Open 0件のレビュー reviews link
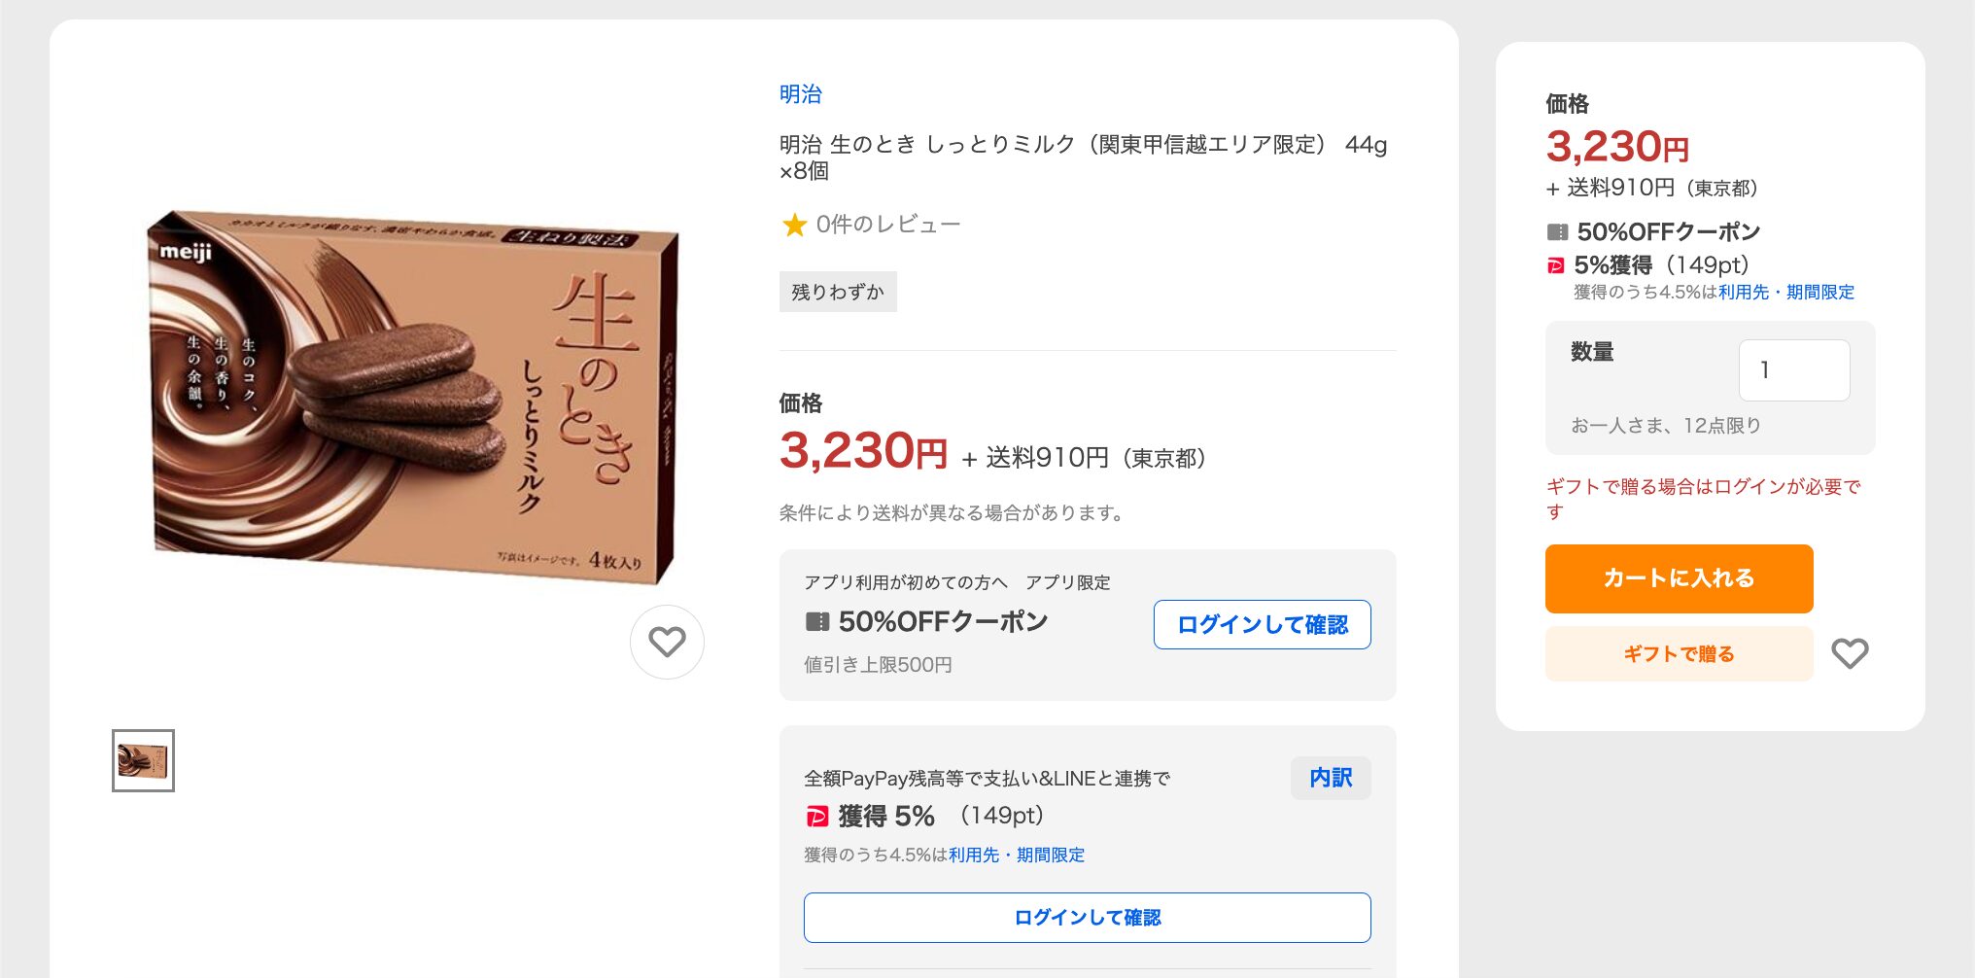1975x978 pixels. point(887,225)
